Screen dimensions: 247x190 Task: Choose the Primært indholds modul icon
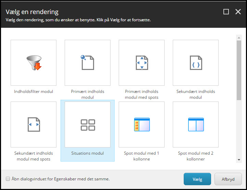pos(88,63)
